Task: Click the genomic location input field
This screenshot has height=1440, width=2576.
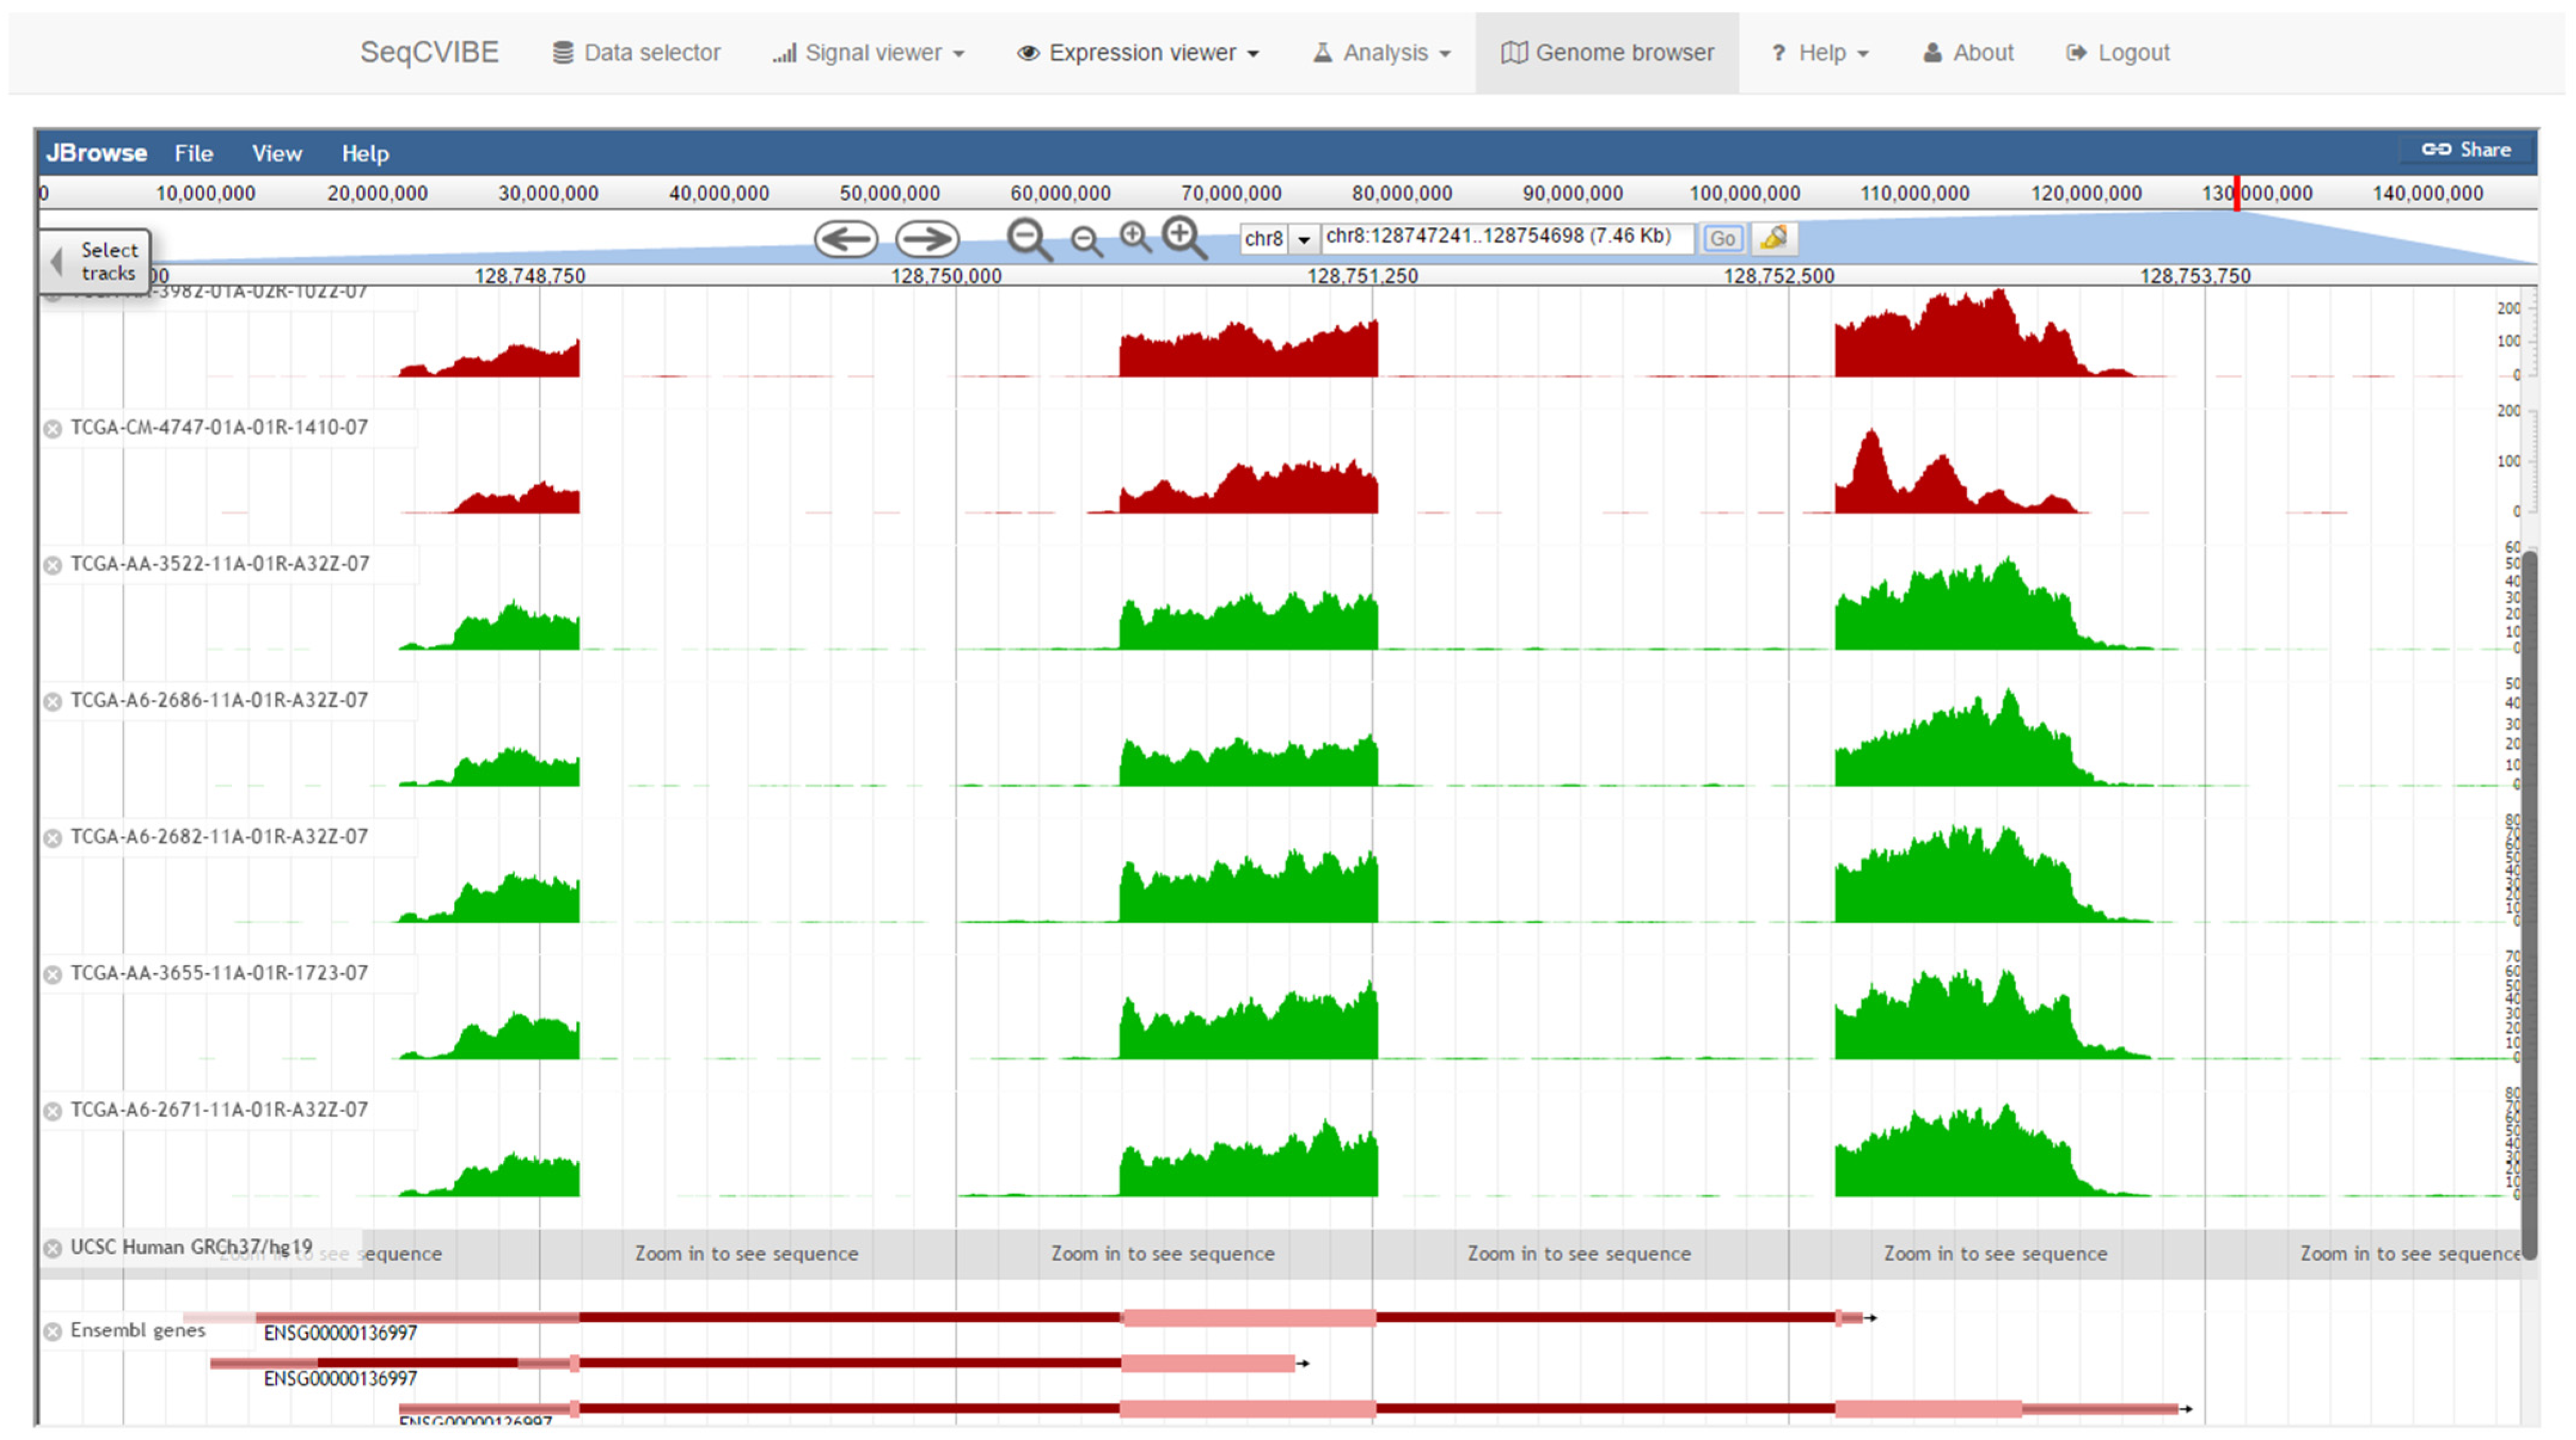Action: click(1505, 237)
